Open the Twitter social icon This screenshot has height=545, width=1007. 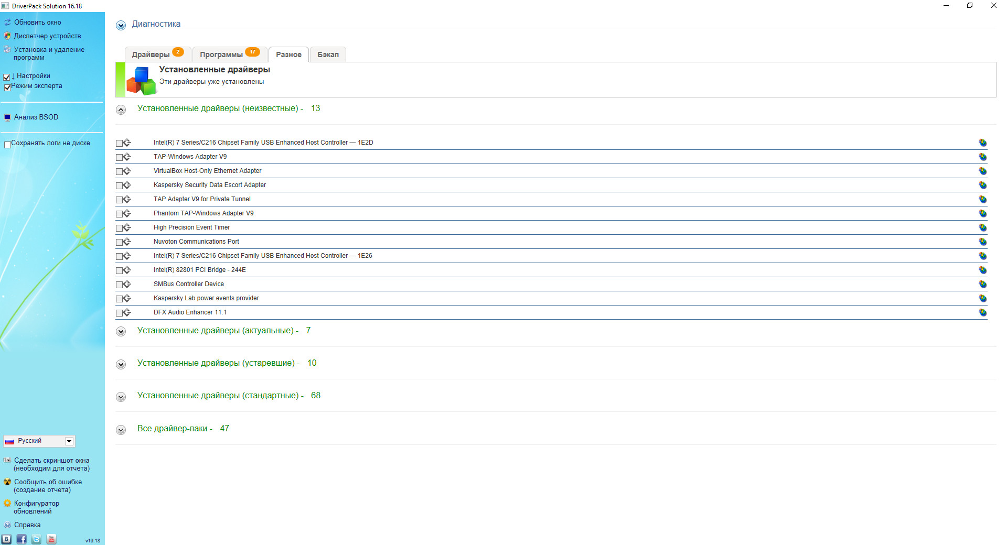point(36,539)
